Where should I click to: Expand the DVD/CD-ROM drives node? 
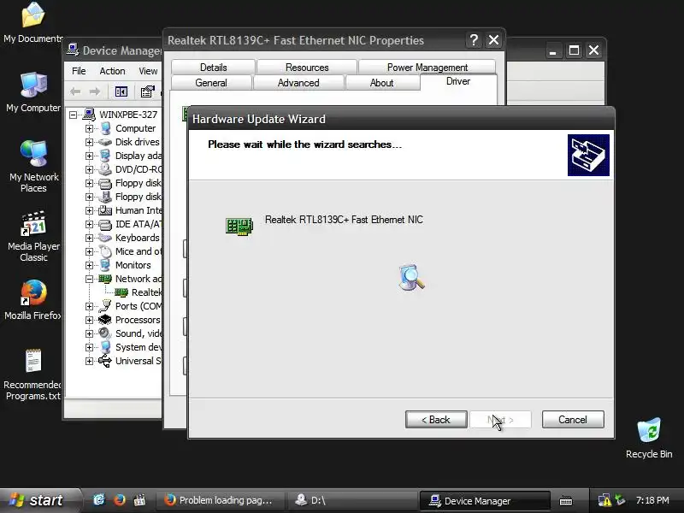click(x=89, y=169)
